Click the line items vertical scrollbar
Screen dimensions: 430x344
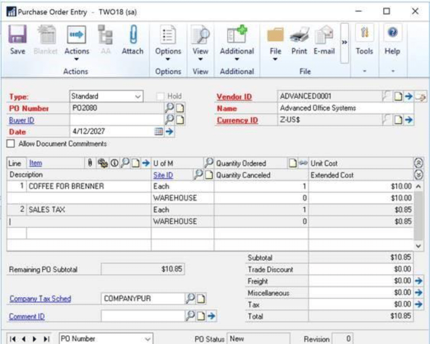click(419, 214)
